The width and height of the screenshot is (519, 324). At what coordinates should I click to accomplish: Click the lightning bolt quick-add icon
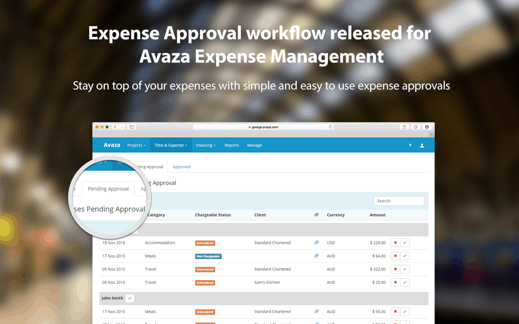[410, 145]
